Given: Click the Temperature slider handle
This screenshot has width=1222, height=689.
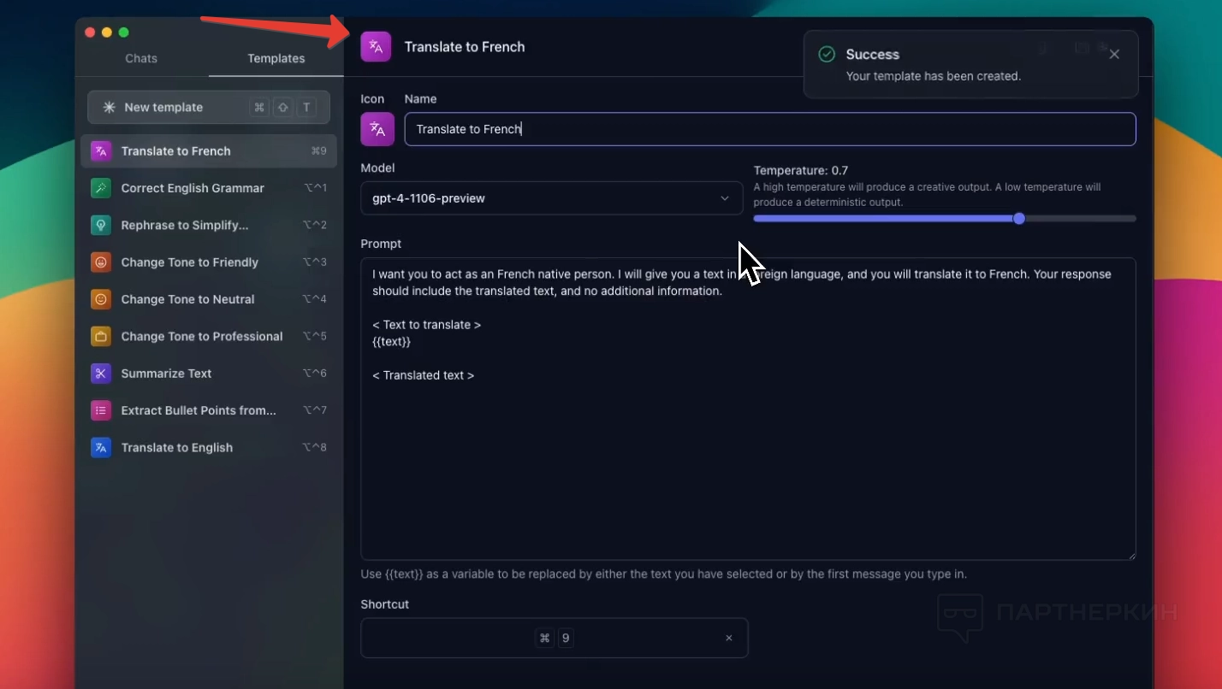Looking at the screenshot, I should click(1018, 219).
